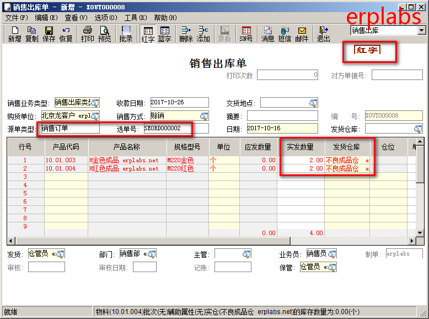Click the 摘要 summary input field

tap(282, 115)
